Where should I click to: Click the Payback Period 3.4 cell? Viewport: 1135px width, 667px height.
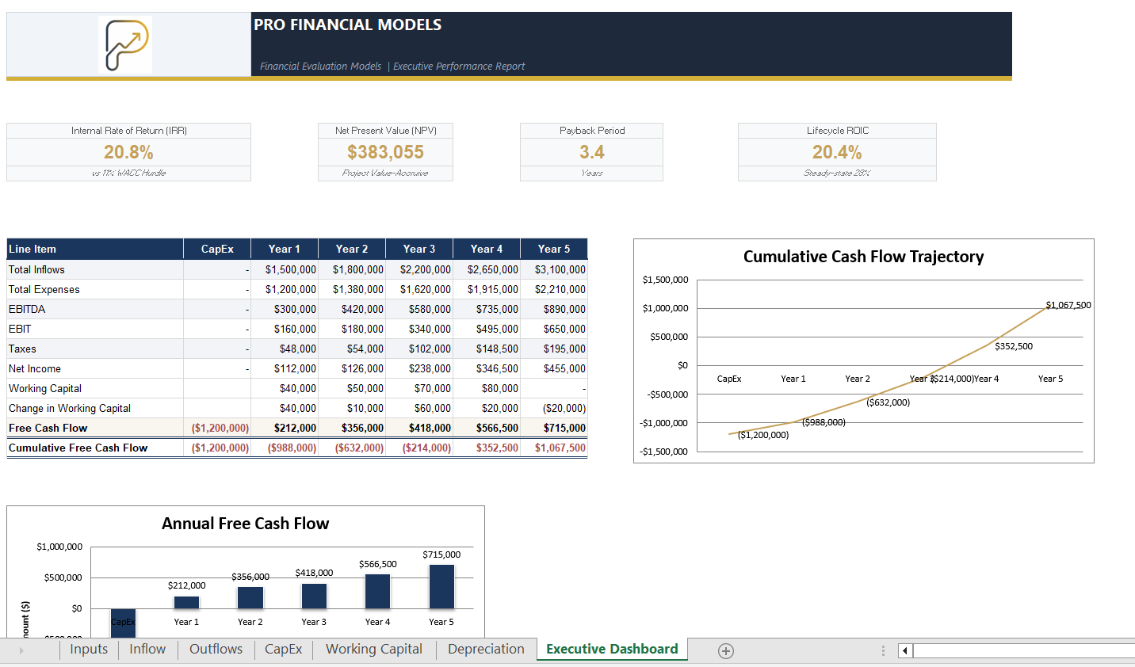[591, 152]
